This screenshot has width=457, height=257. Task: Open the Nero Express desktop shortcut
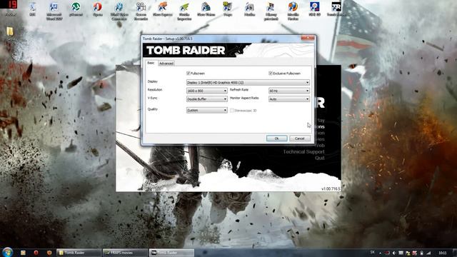[162, 9]
